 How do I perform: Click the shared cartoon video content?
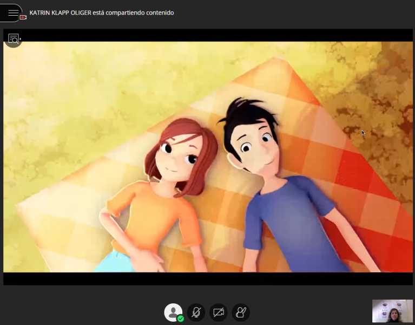(x=208, y=157)
